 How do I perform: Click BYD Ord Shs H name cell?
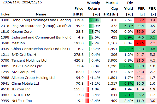coord(24,55)
